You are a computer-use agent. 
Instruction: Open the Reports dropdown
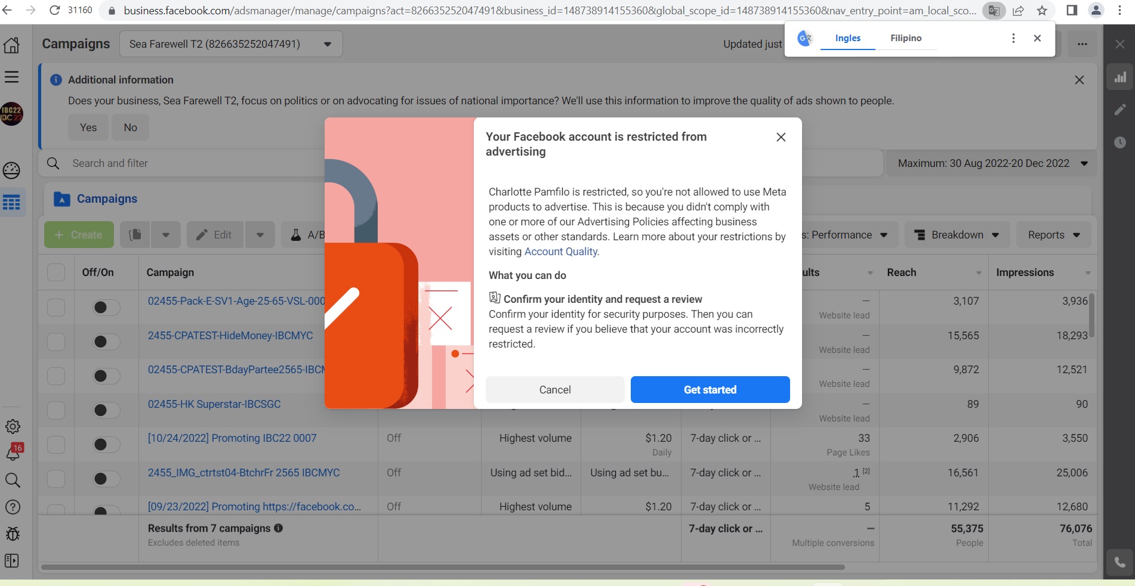click(x=1054, y=235)
